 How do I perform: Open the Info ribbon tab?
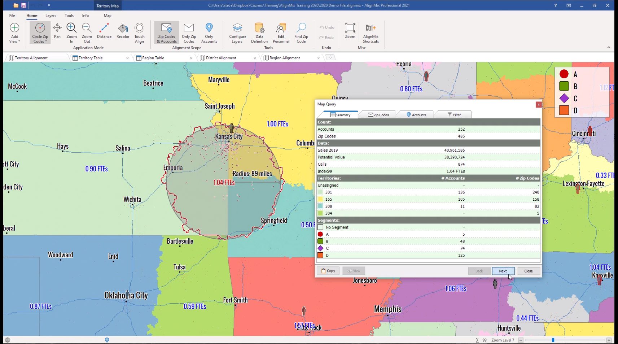point(85,16)
